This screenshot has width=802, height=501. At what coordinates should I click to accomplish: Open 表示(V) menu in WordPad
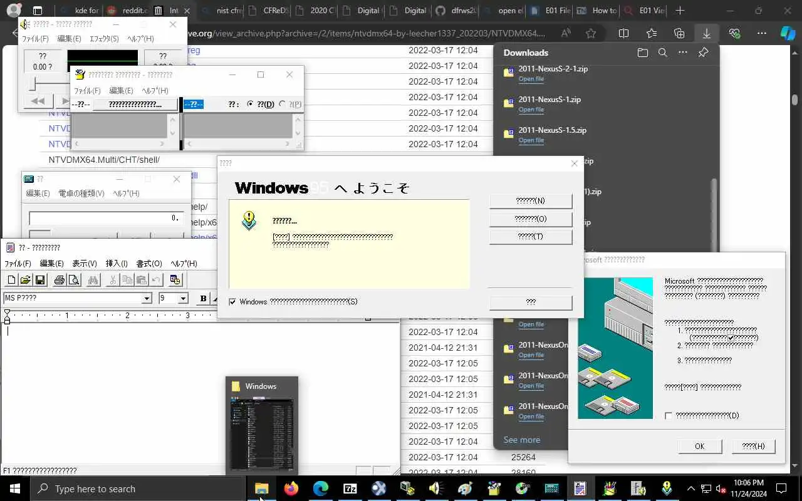pos(85,264)
